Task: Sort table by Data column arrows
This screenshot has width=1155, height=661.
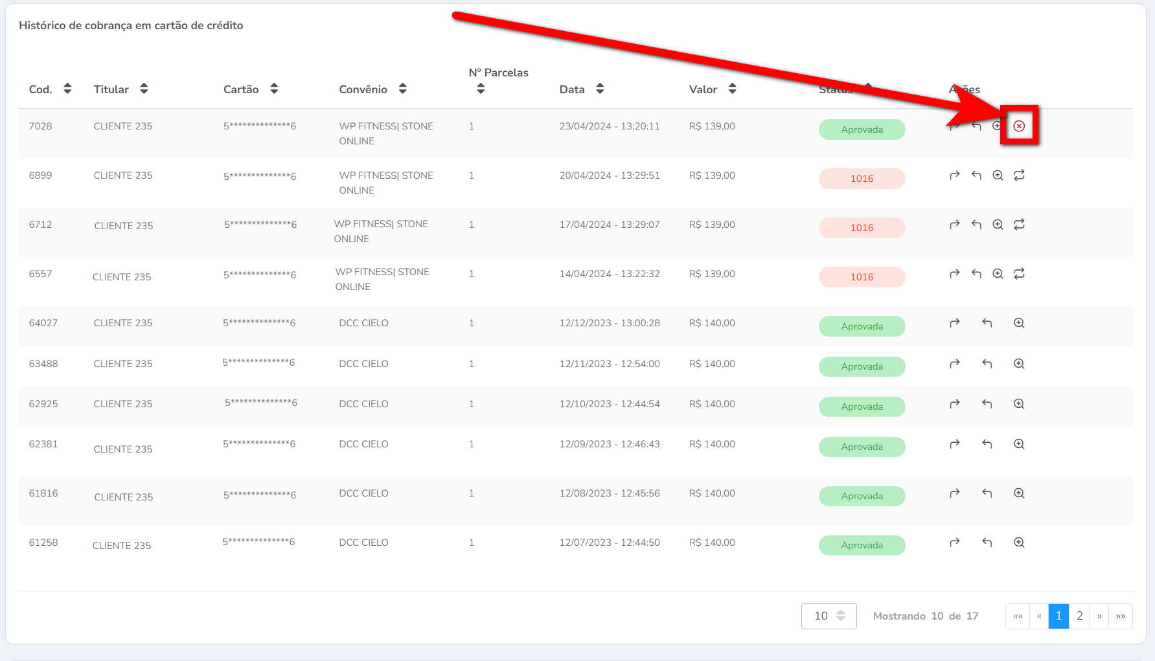Action: click(600, 89)
